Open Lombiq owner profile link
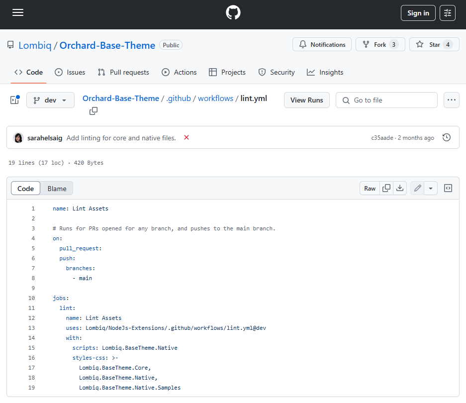466x403 pixels. pos(35,45)
